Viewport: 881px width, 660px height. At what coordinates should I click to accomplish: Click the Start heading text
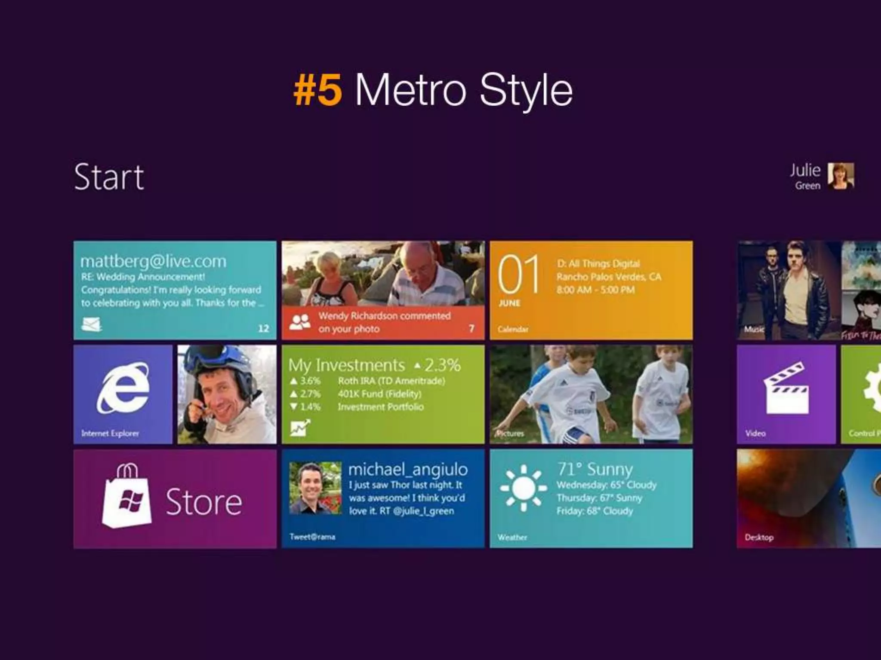(109, 177)
